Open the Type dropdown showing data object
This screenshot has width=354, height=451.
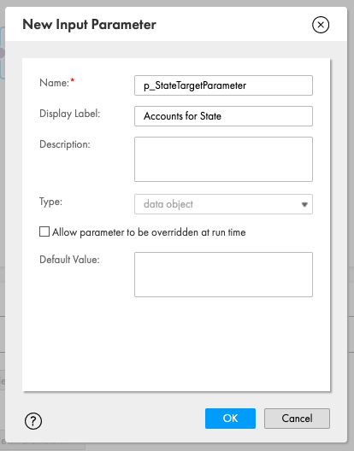pos(223,204)
